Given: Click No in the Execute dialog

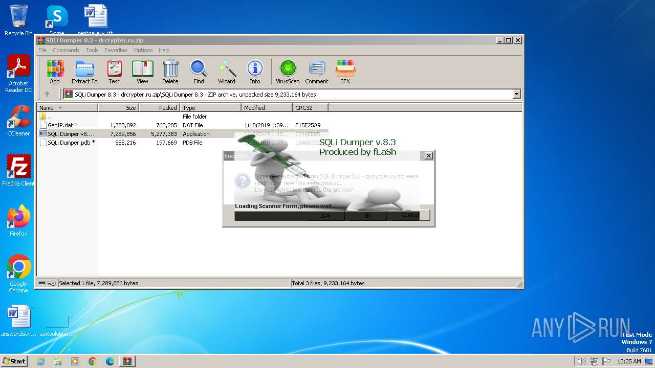Looking at the screenshot, I should tap(367, 215).
